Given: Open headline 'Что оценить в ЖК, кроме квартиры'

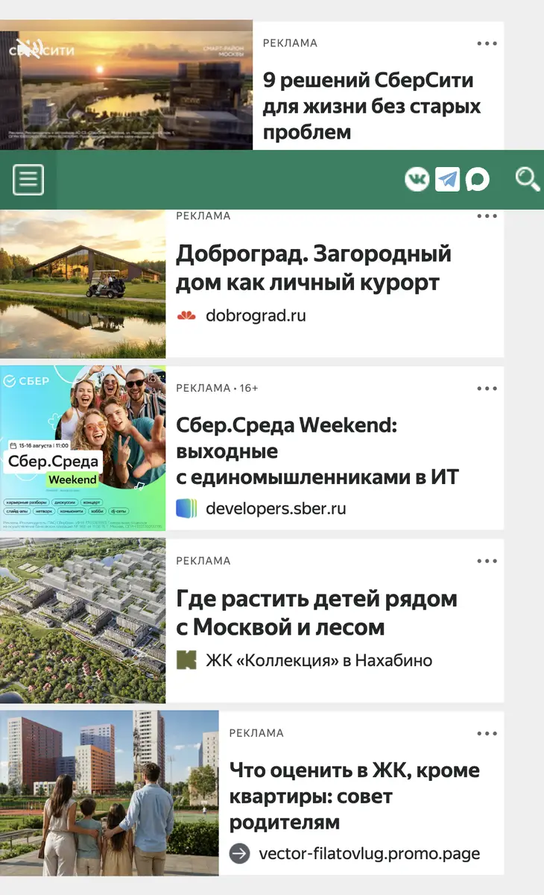Looking at the screenshot, I should (x=355, y=796).
